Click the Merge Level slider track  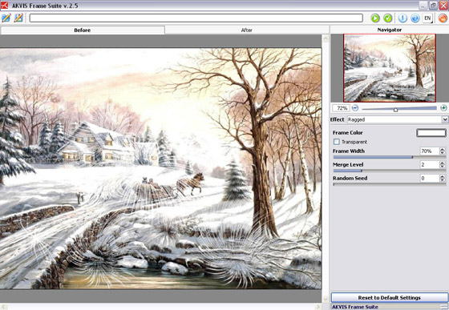point(390,171)
